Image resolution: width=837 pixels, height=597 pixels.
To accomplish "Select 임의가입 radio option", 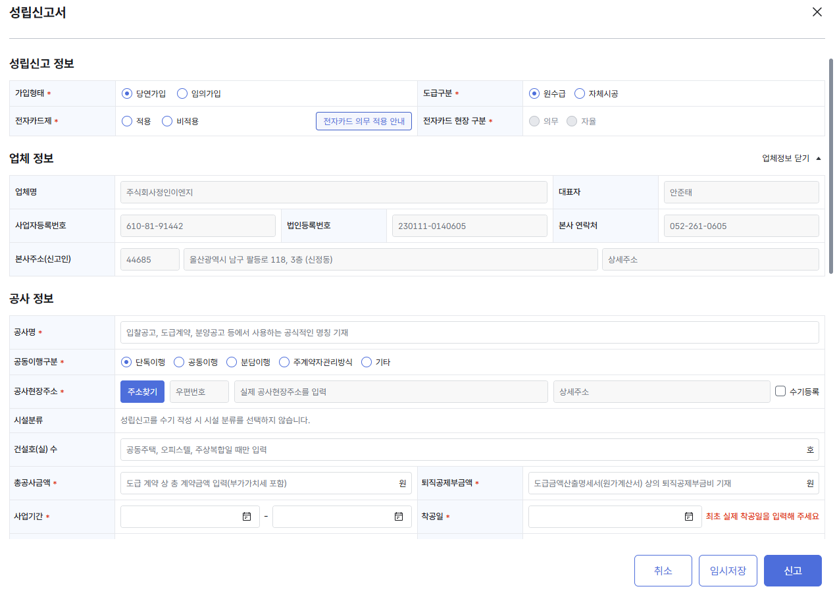I will [182, 93].
